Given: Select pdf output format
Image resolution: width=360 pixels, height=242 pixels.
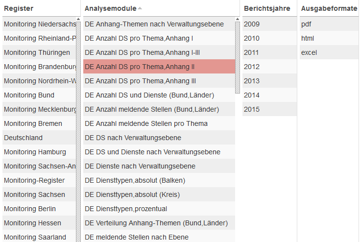Looking at the screenshot, I should 306,24.
